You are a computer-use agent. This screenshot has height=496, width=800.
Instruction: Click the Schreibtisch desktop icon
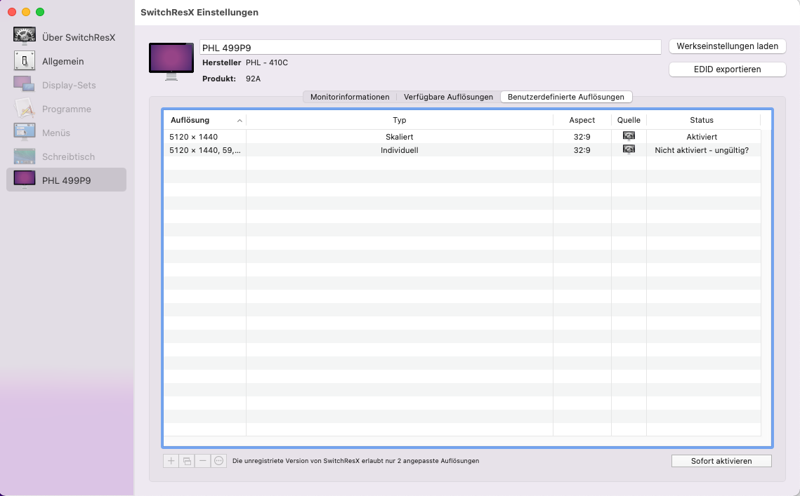25,156
